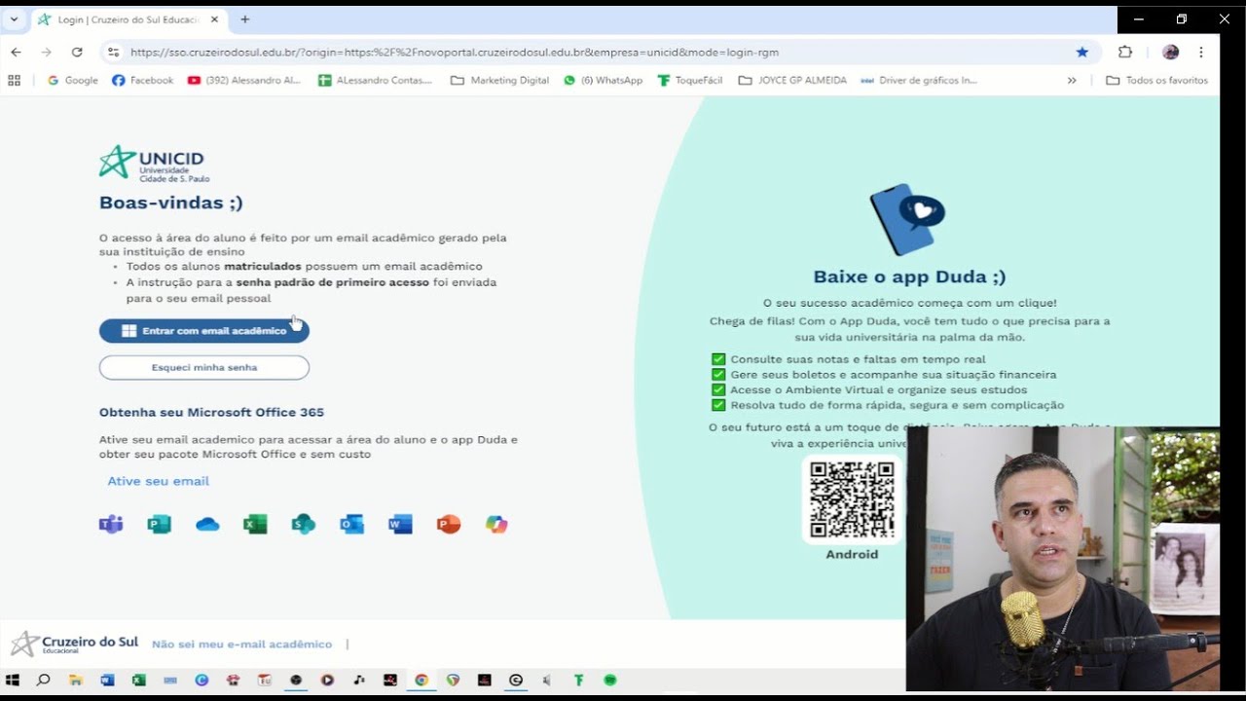Click the Ative seu email link
The height and width of the screenshot is (701, 1246).
pyautogui.click(x=159, y=481)
